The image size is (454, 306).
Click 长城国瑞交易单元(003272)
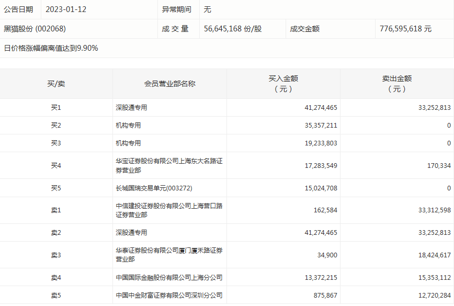click(154, 188)
